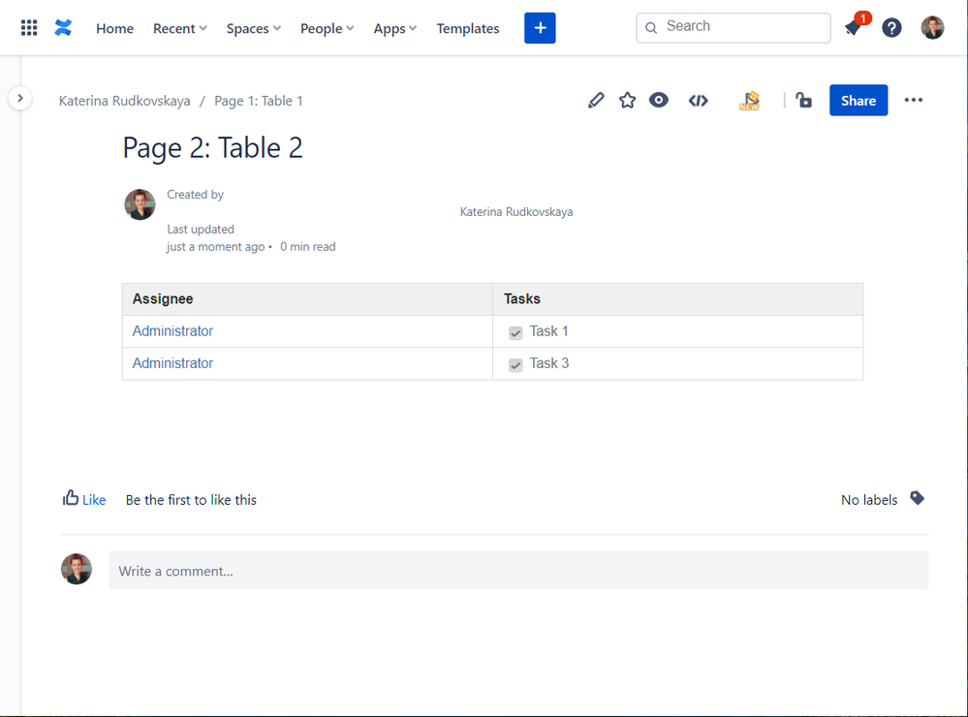Image resolution: width=968 pixels, height=717 pixels.
Task: Click Administrator link in Task 1 row
Action: pyautogui.click(x=172, y=331)
